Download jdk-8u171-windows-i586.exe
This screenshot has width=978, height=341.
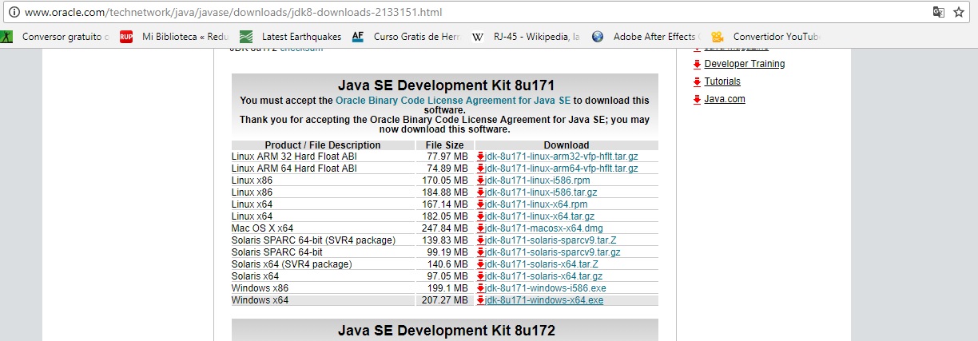tap(545, 288)
